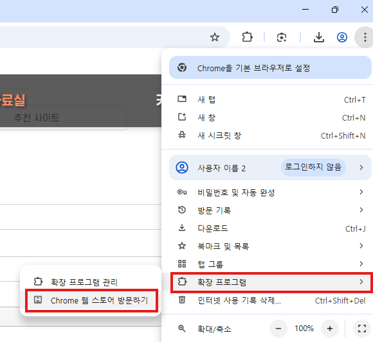
Task: Click 확장 프로그램 관리 in the submenu
Action: [x=91, y=282]
